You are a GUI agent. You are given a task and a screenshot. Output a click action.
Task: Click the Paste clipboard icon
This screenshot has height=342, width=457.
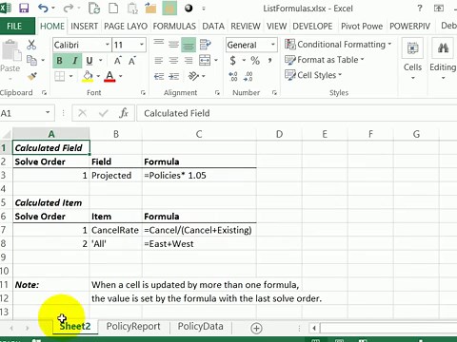click(11, 50)
